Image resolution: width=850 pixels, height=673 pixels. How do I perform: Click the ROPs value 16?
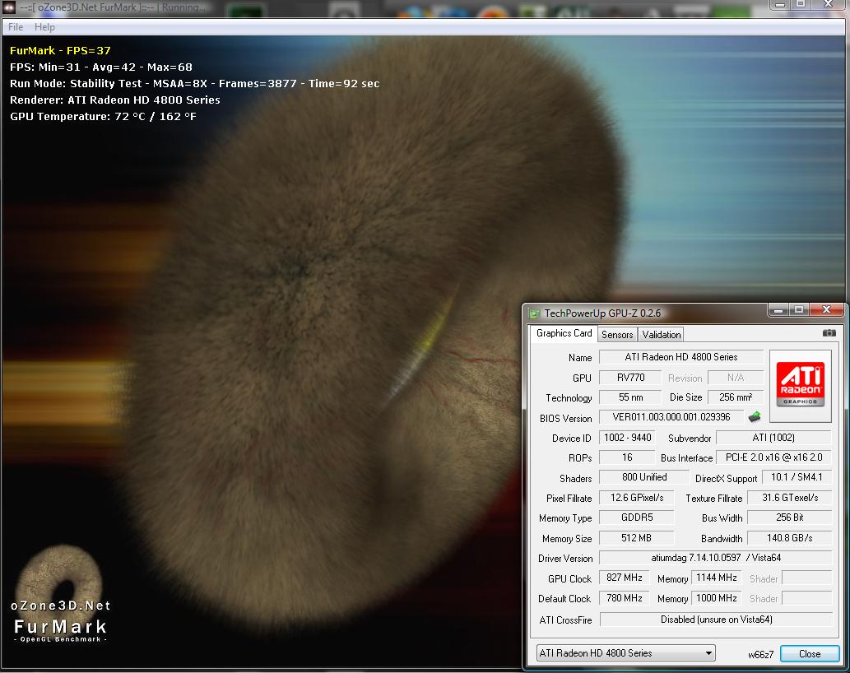tap(627, 457)
